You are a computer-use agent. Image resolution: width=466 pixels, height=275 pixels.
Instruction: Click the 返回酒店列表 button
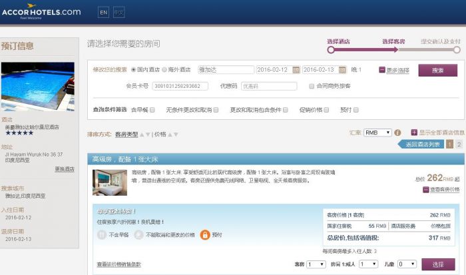click(x=421, y=144)
